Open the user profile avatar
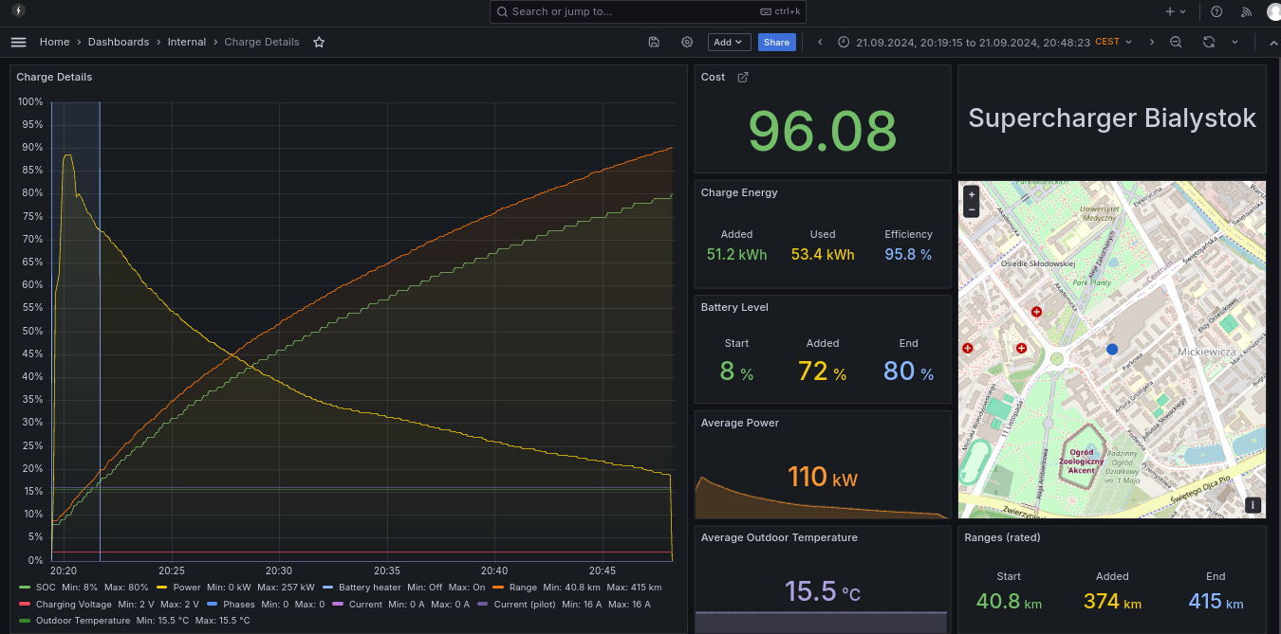The height and width of the screenshot is (634, 1281). [1273, 11]
